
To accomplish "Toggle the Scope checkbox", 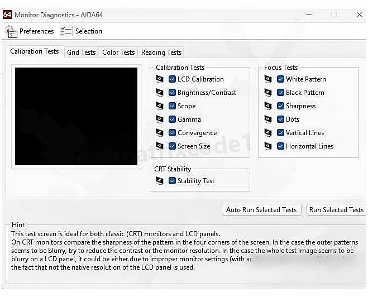I will click(x=172, y=106).
